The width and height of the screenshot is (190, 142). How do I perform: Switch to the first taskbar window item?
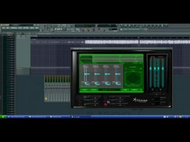[x=17, y=117]
